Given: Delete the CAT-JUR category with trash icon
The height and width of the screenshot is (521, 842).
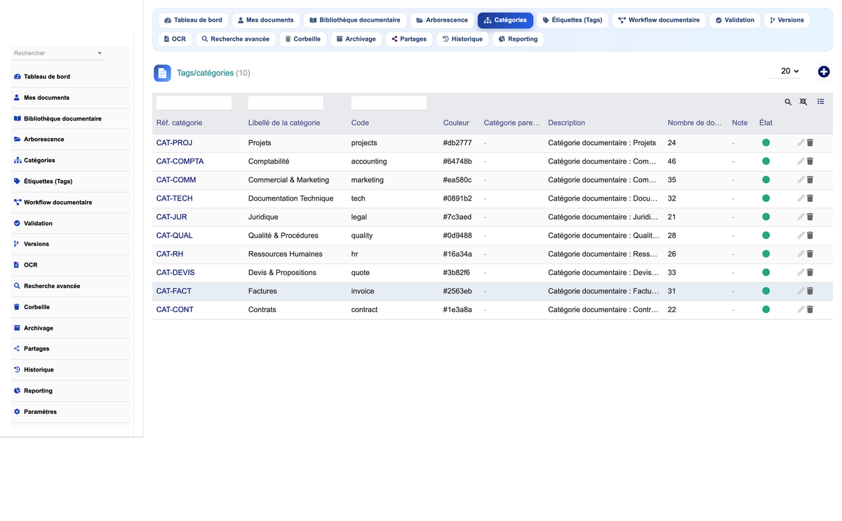Looking at the screenshot, I should point(810,217).
